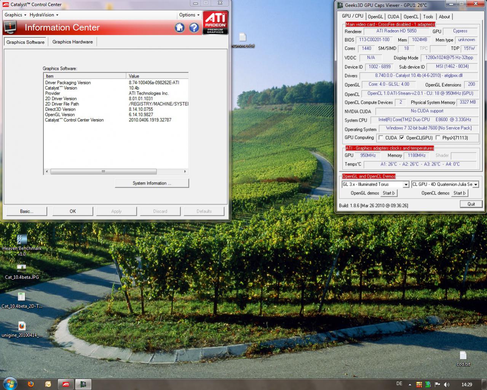The height and width of the screenshot is (390, 487).
Task: Select the Direct3D Version row
Action: click(116, 109)
